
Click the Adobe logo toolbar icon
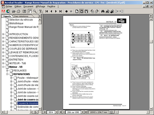[3, 12]
